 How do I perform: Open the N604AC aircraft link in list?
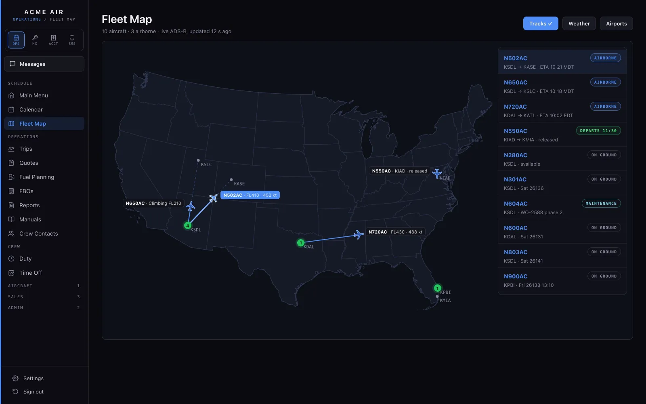pyautogui.click(x=516, y=204)
